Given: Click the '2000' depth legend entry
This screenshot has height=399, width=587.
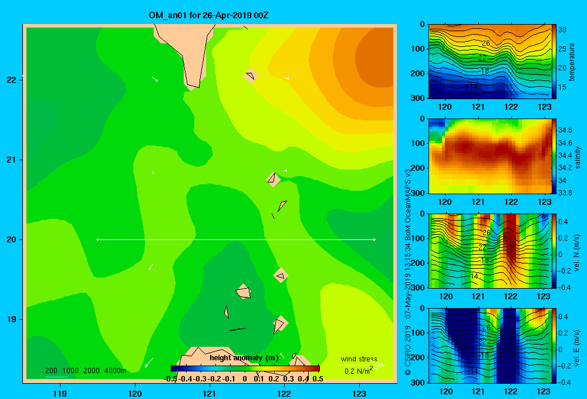Looking at the screenshot, I should [92, 371].
